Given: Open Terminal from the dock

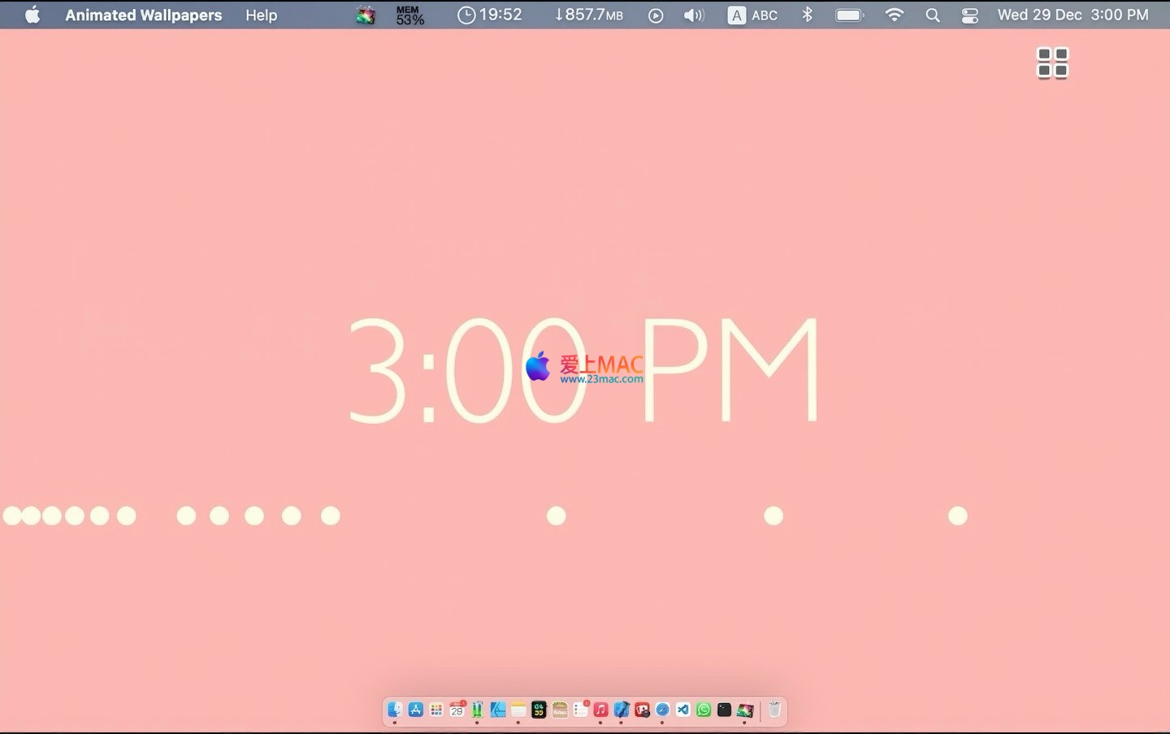Looking at the screenshot, I should point(724,710).
